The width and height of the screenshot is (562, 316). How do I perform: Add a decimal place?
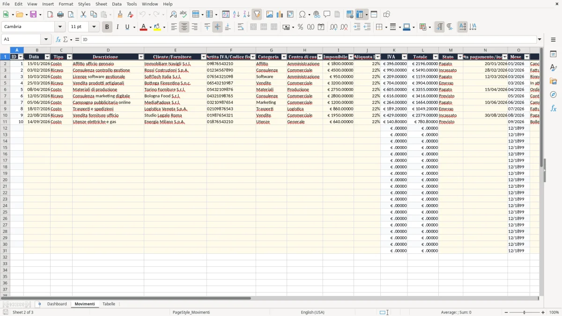coord(333,27)
